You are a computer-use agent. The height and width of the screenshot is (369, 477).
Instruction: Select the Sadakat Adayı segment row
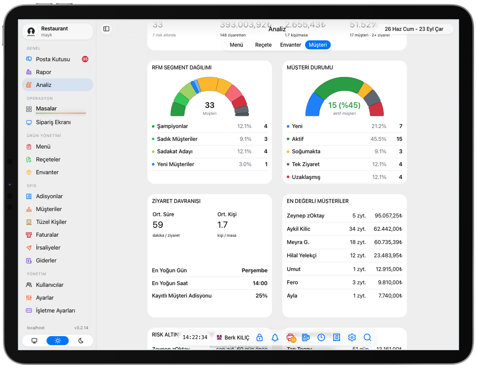click(210, 152)
